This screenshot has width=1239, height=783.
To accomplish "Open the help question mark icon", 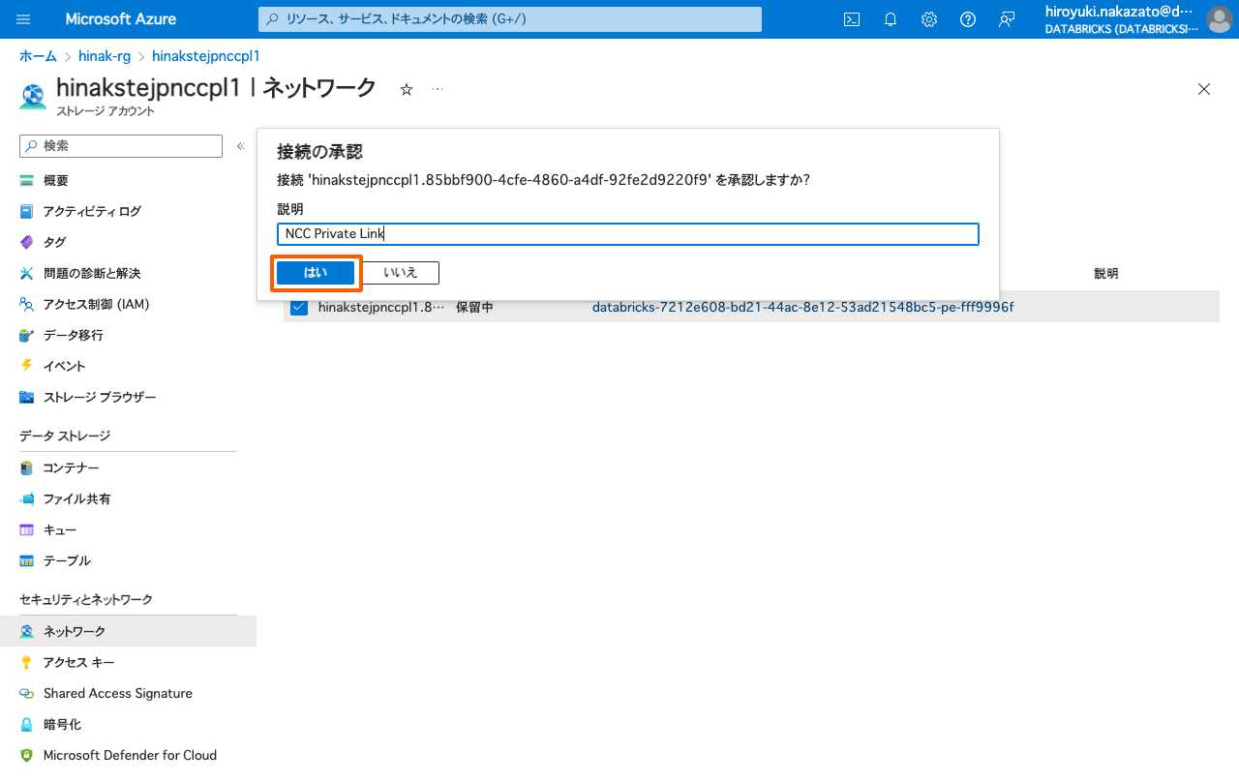I will pos(968,19).
